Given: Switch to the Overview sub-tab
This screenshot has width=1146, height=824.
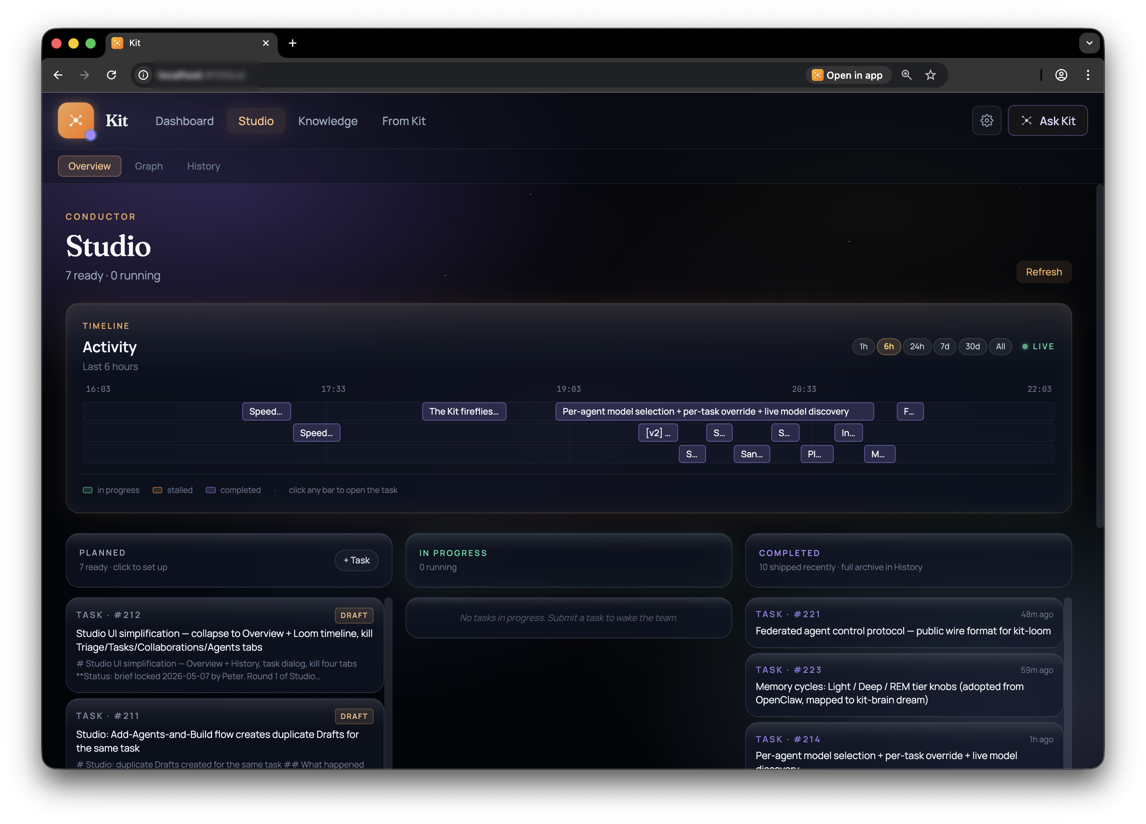Looking at the screenshot, I should point(89,166).
